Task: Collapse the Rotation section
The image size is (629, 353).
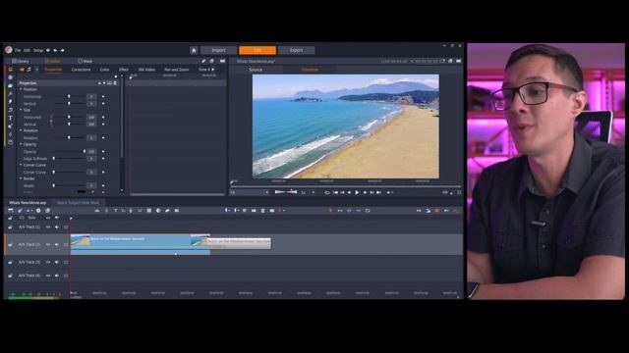Action: (x=21, y=130)
